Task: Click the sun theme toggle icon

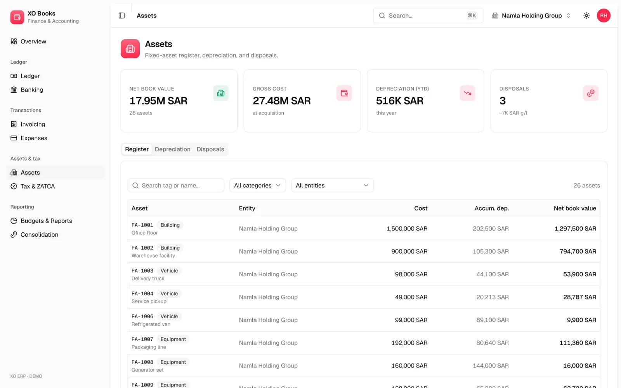Action: coord(586,16)
